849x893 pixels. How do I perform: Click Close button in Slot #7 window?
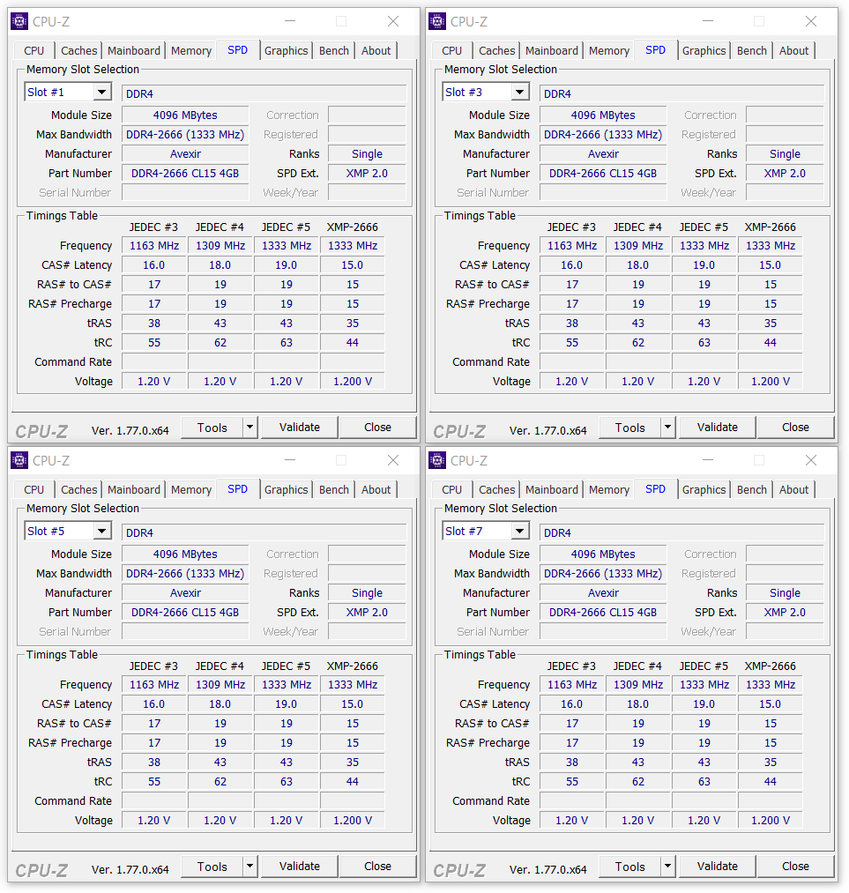pyautogui.click(x=795, y=867)
